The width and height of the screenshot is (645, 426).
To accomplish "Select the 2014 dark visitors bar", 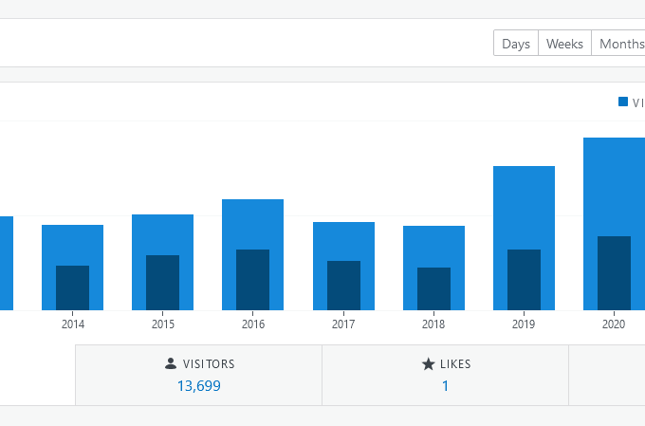I will (72, 287).
